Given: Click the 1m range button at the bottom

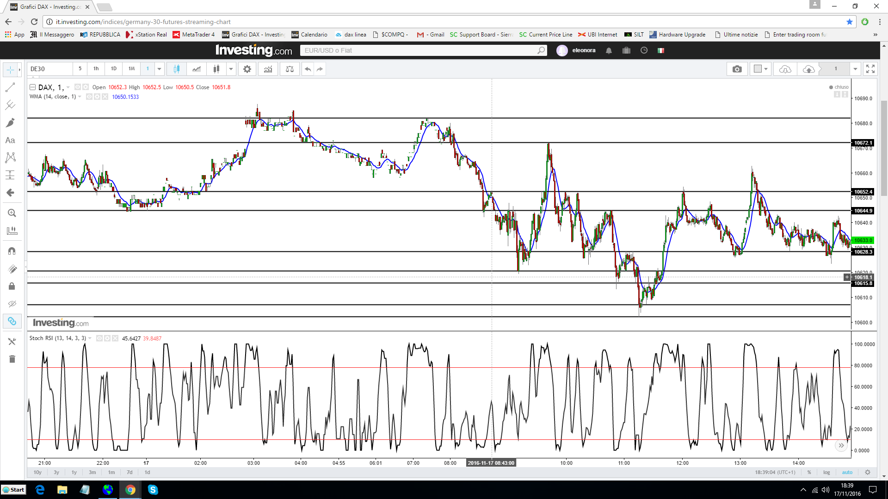Looking at the screenshot, I should tap(111, 472).
